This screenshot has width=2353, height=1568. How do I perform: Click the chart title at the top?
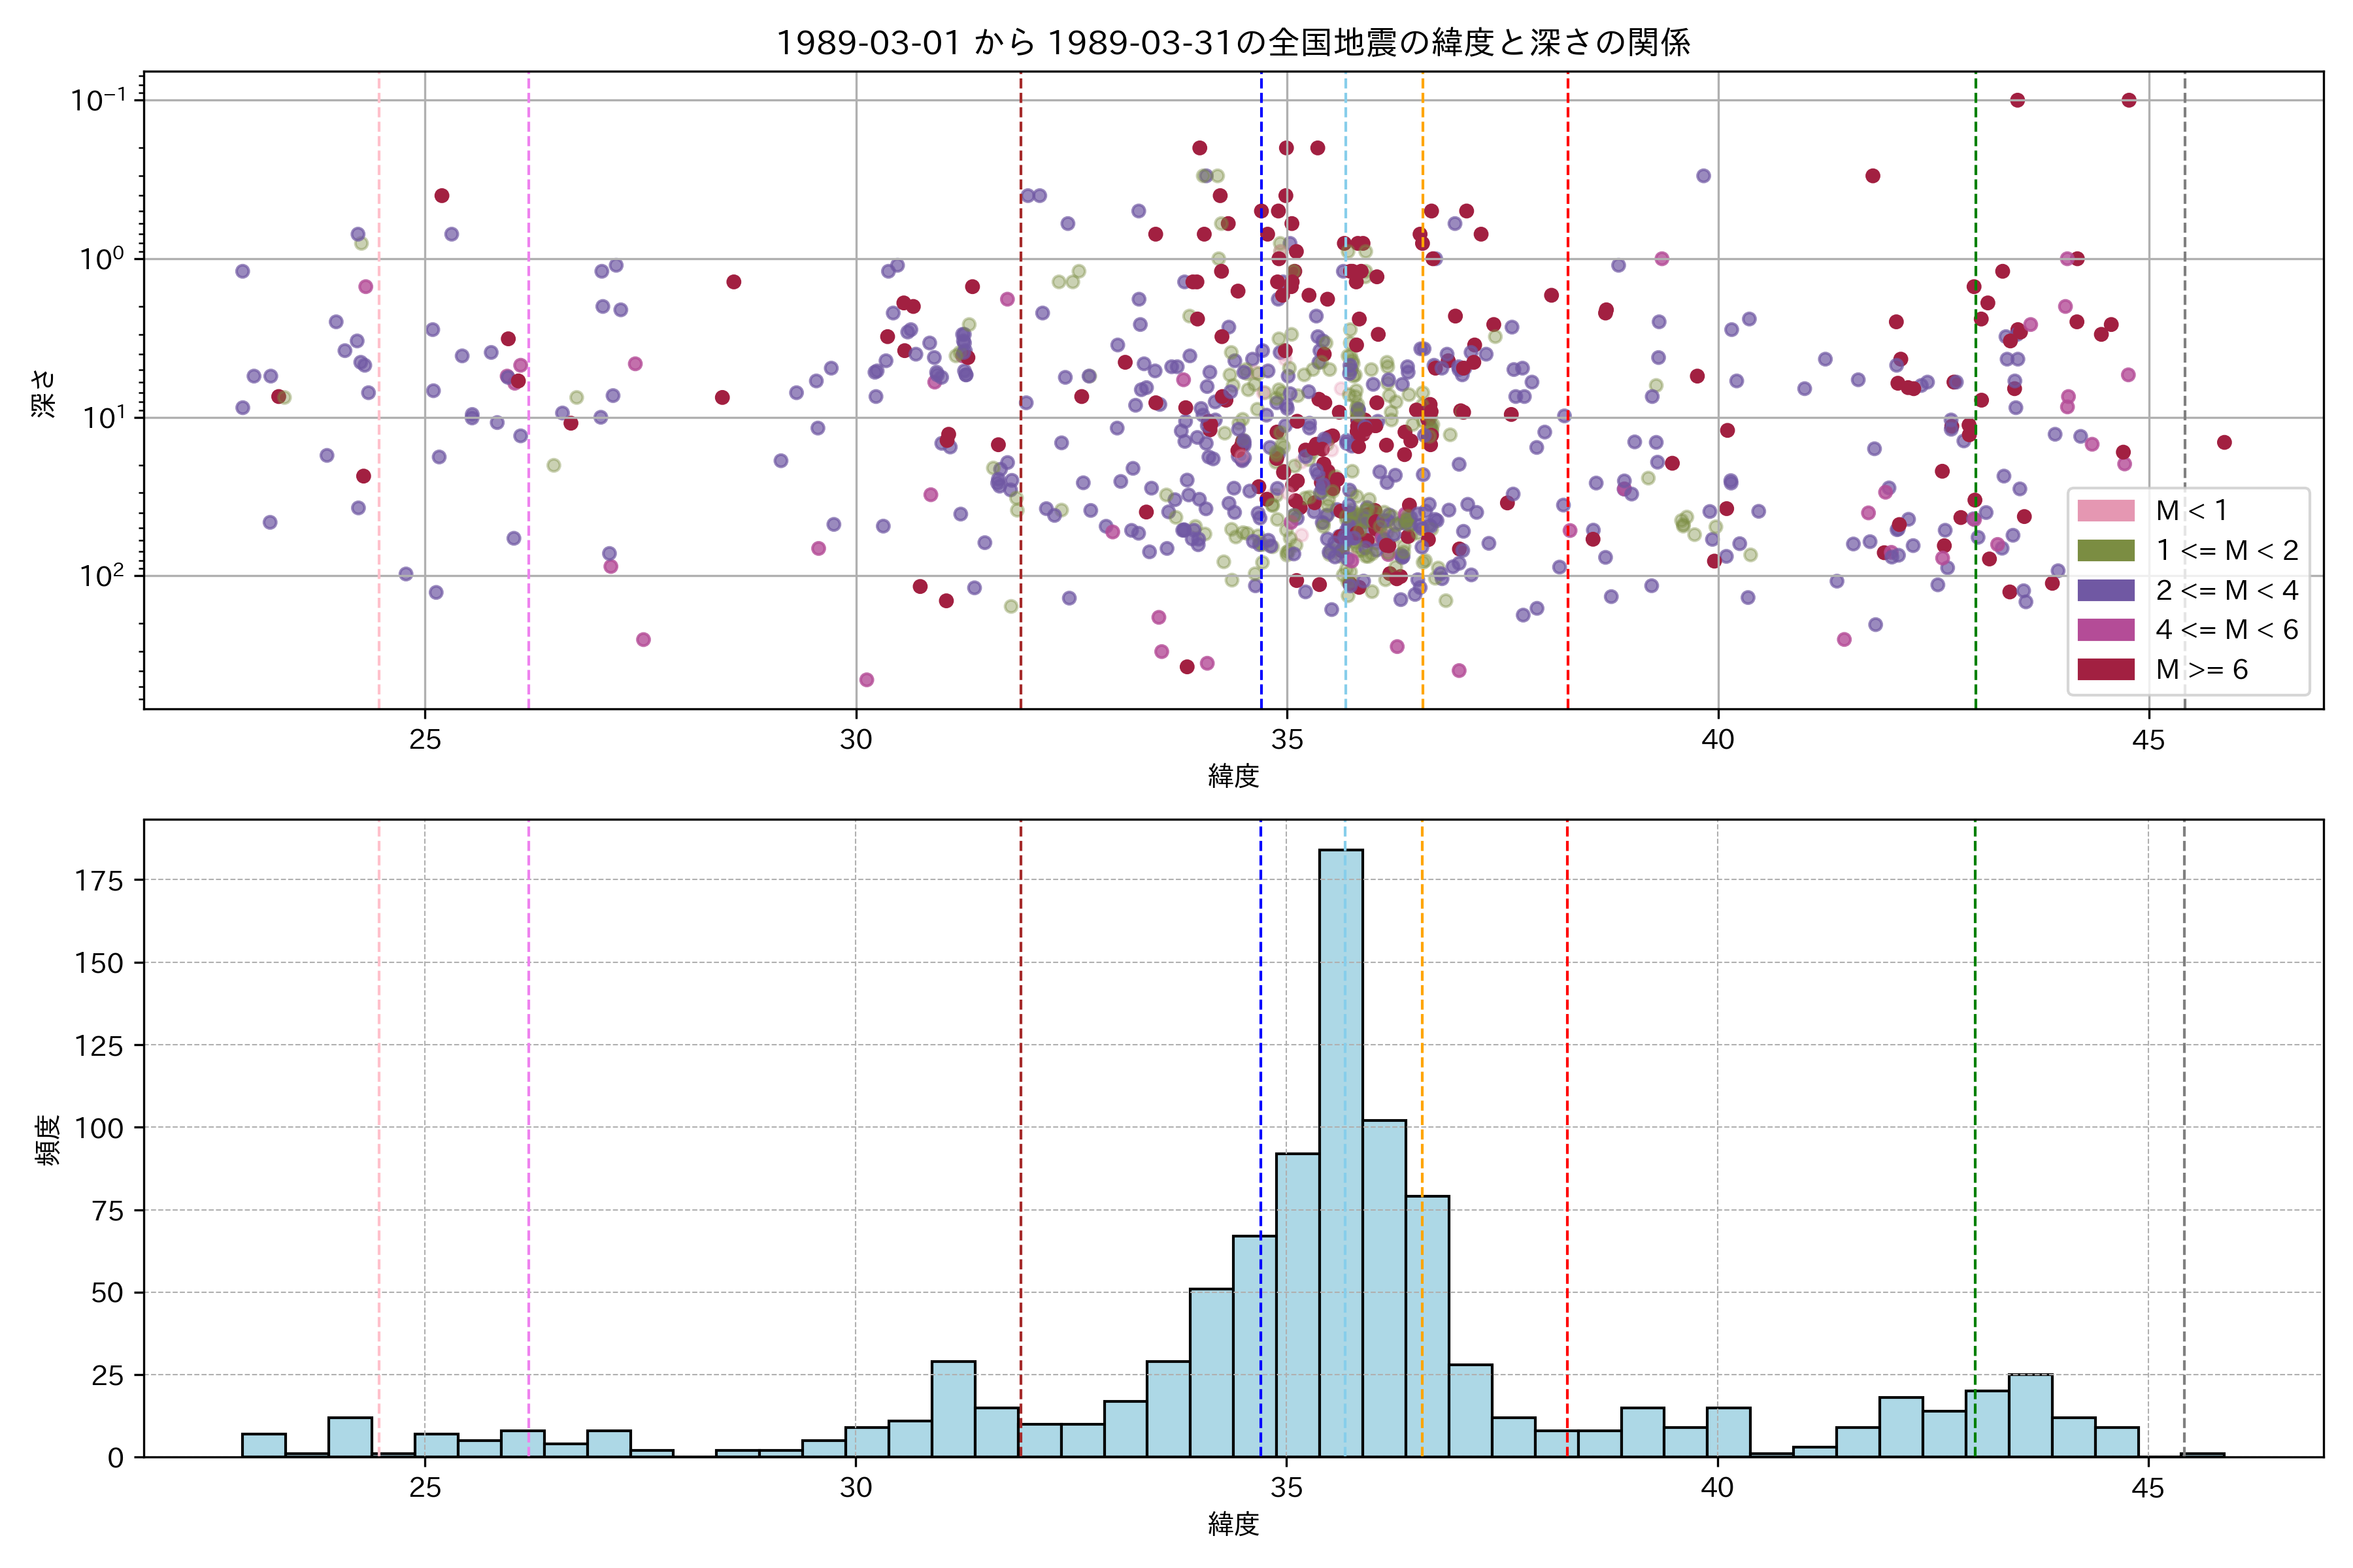point(1233,43)
